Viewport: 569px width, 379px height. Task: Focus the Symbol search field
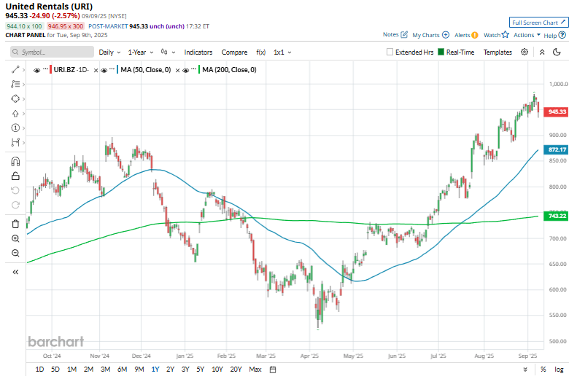point(53,52)
